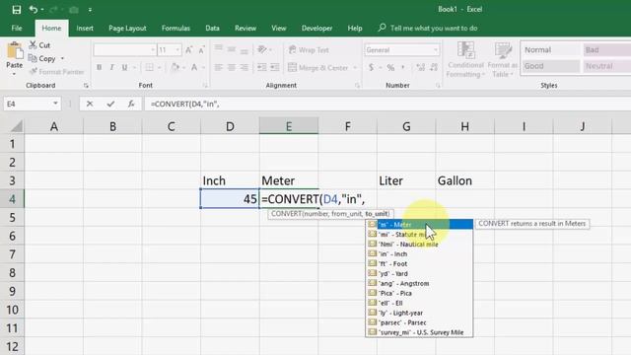Open Clipboard group dialog launcher
This screenshot has width=631, height=355.
click(x=86, y=86)
